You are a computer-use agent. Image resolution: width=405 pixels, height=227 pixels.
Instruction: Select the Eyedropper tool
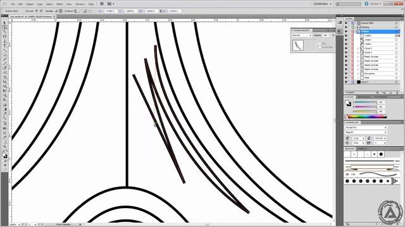click(x=4, y=113)
